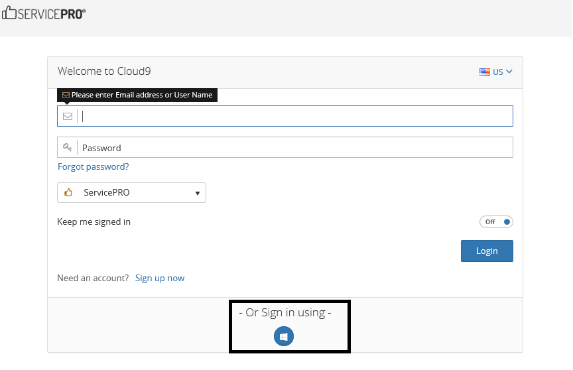
Task: Click the key icon in password field
Action: coord(68,147)
